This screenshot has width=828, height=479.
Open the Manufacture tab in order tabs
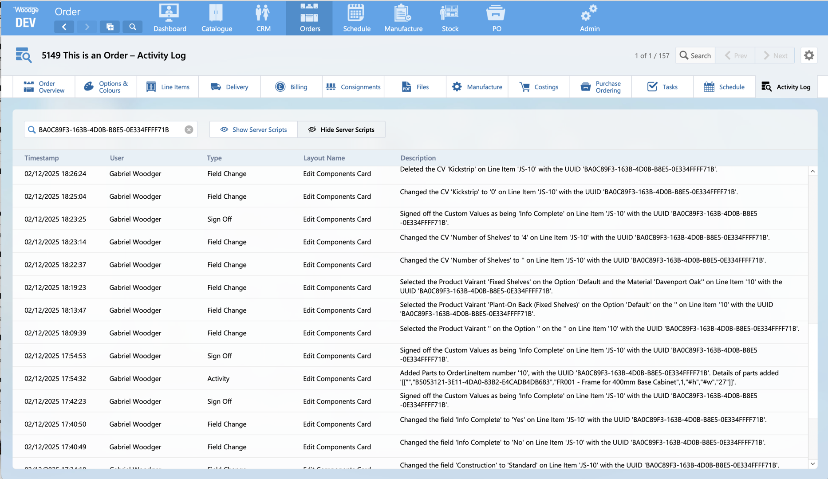tap(477, 87)
